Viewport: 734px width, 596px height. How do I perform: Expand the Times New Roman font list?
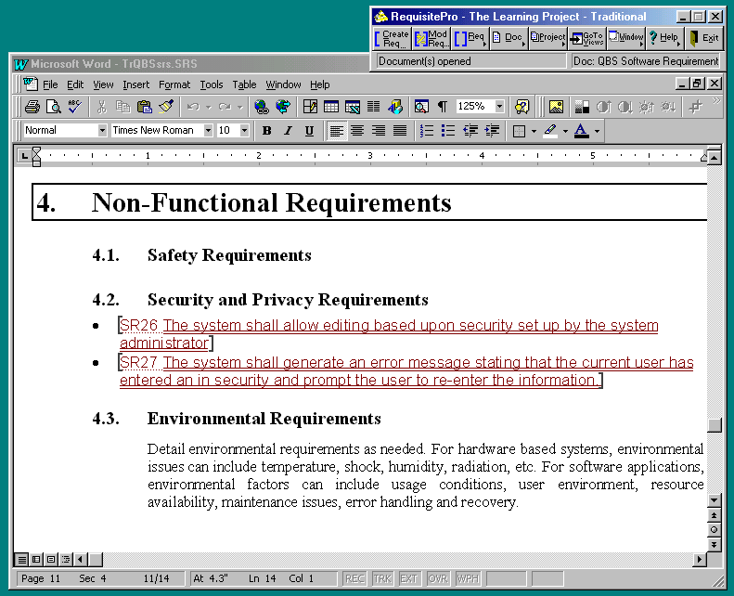click(208, 131)
